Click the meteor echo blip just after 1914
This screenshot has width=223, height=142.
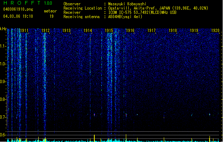click(94, 115)
